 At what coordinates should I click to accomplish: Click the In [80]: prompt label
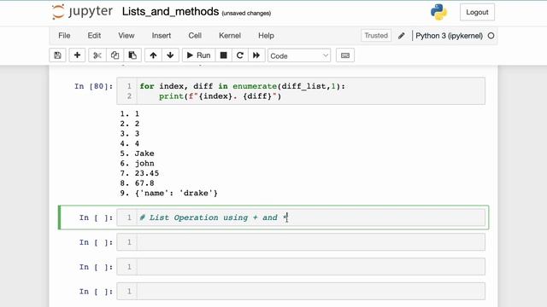[93, 86]
